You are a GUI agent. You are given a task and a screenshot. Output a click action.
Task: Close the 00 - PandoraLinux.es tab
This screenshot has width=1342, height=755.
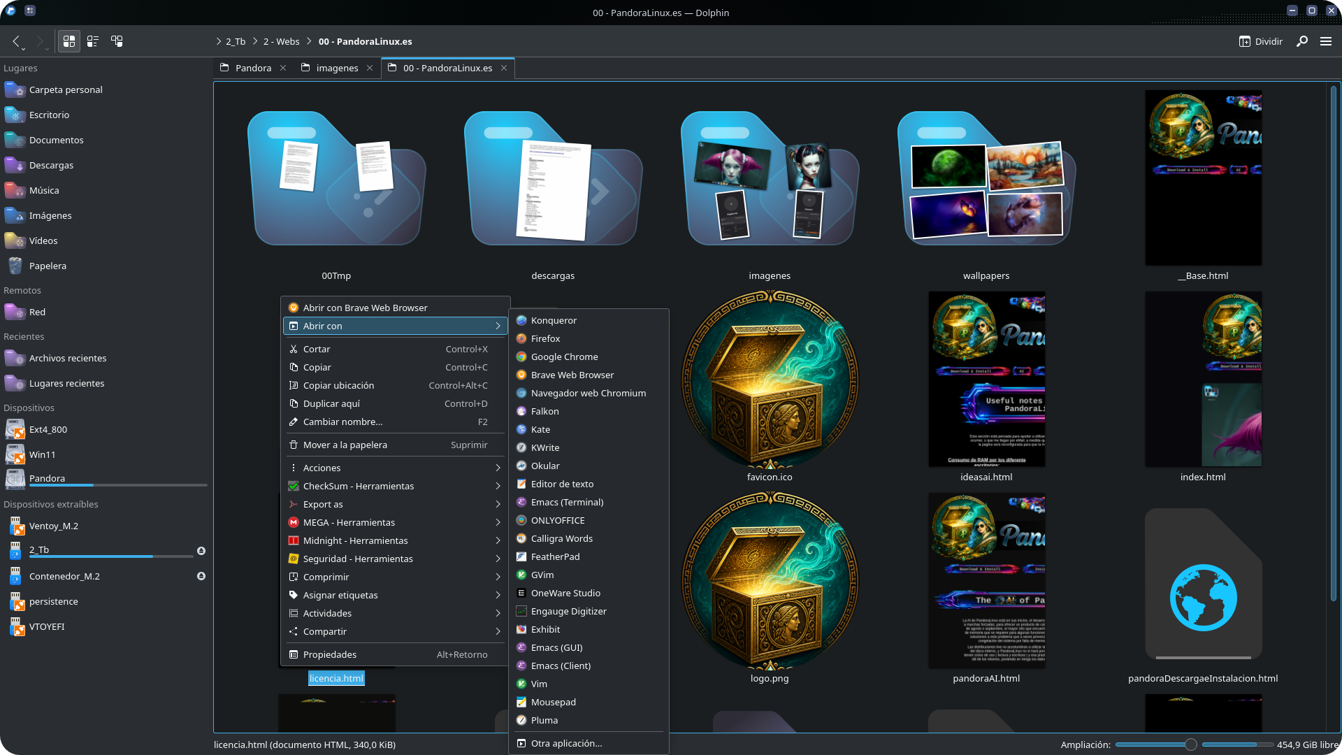click(504, 68)
